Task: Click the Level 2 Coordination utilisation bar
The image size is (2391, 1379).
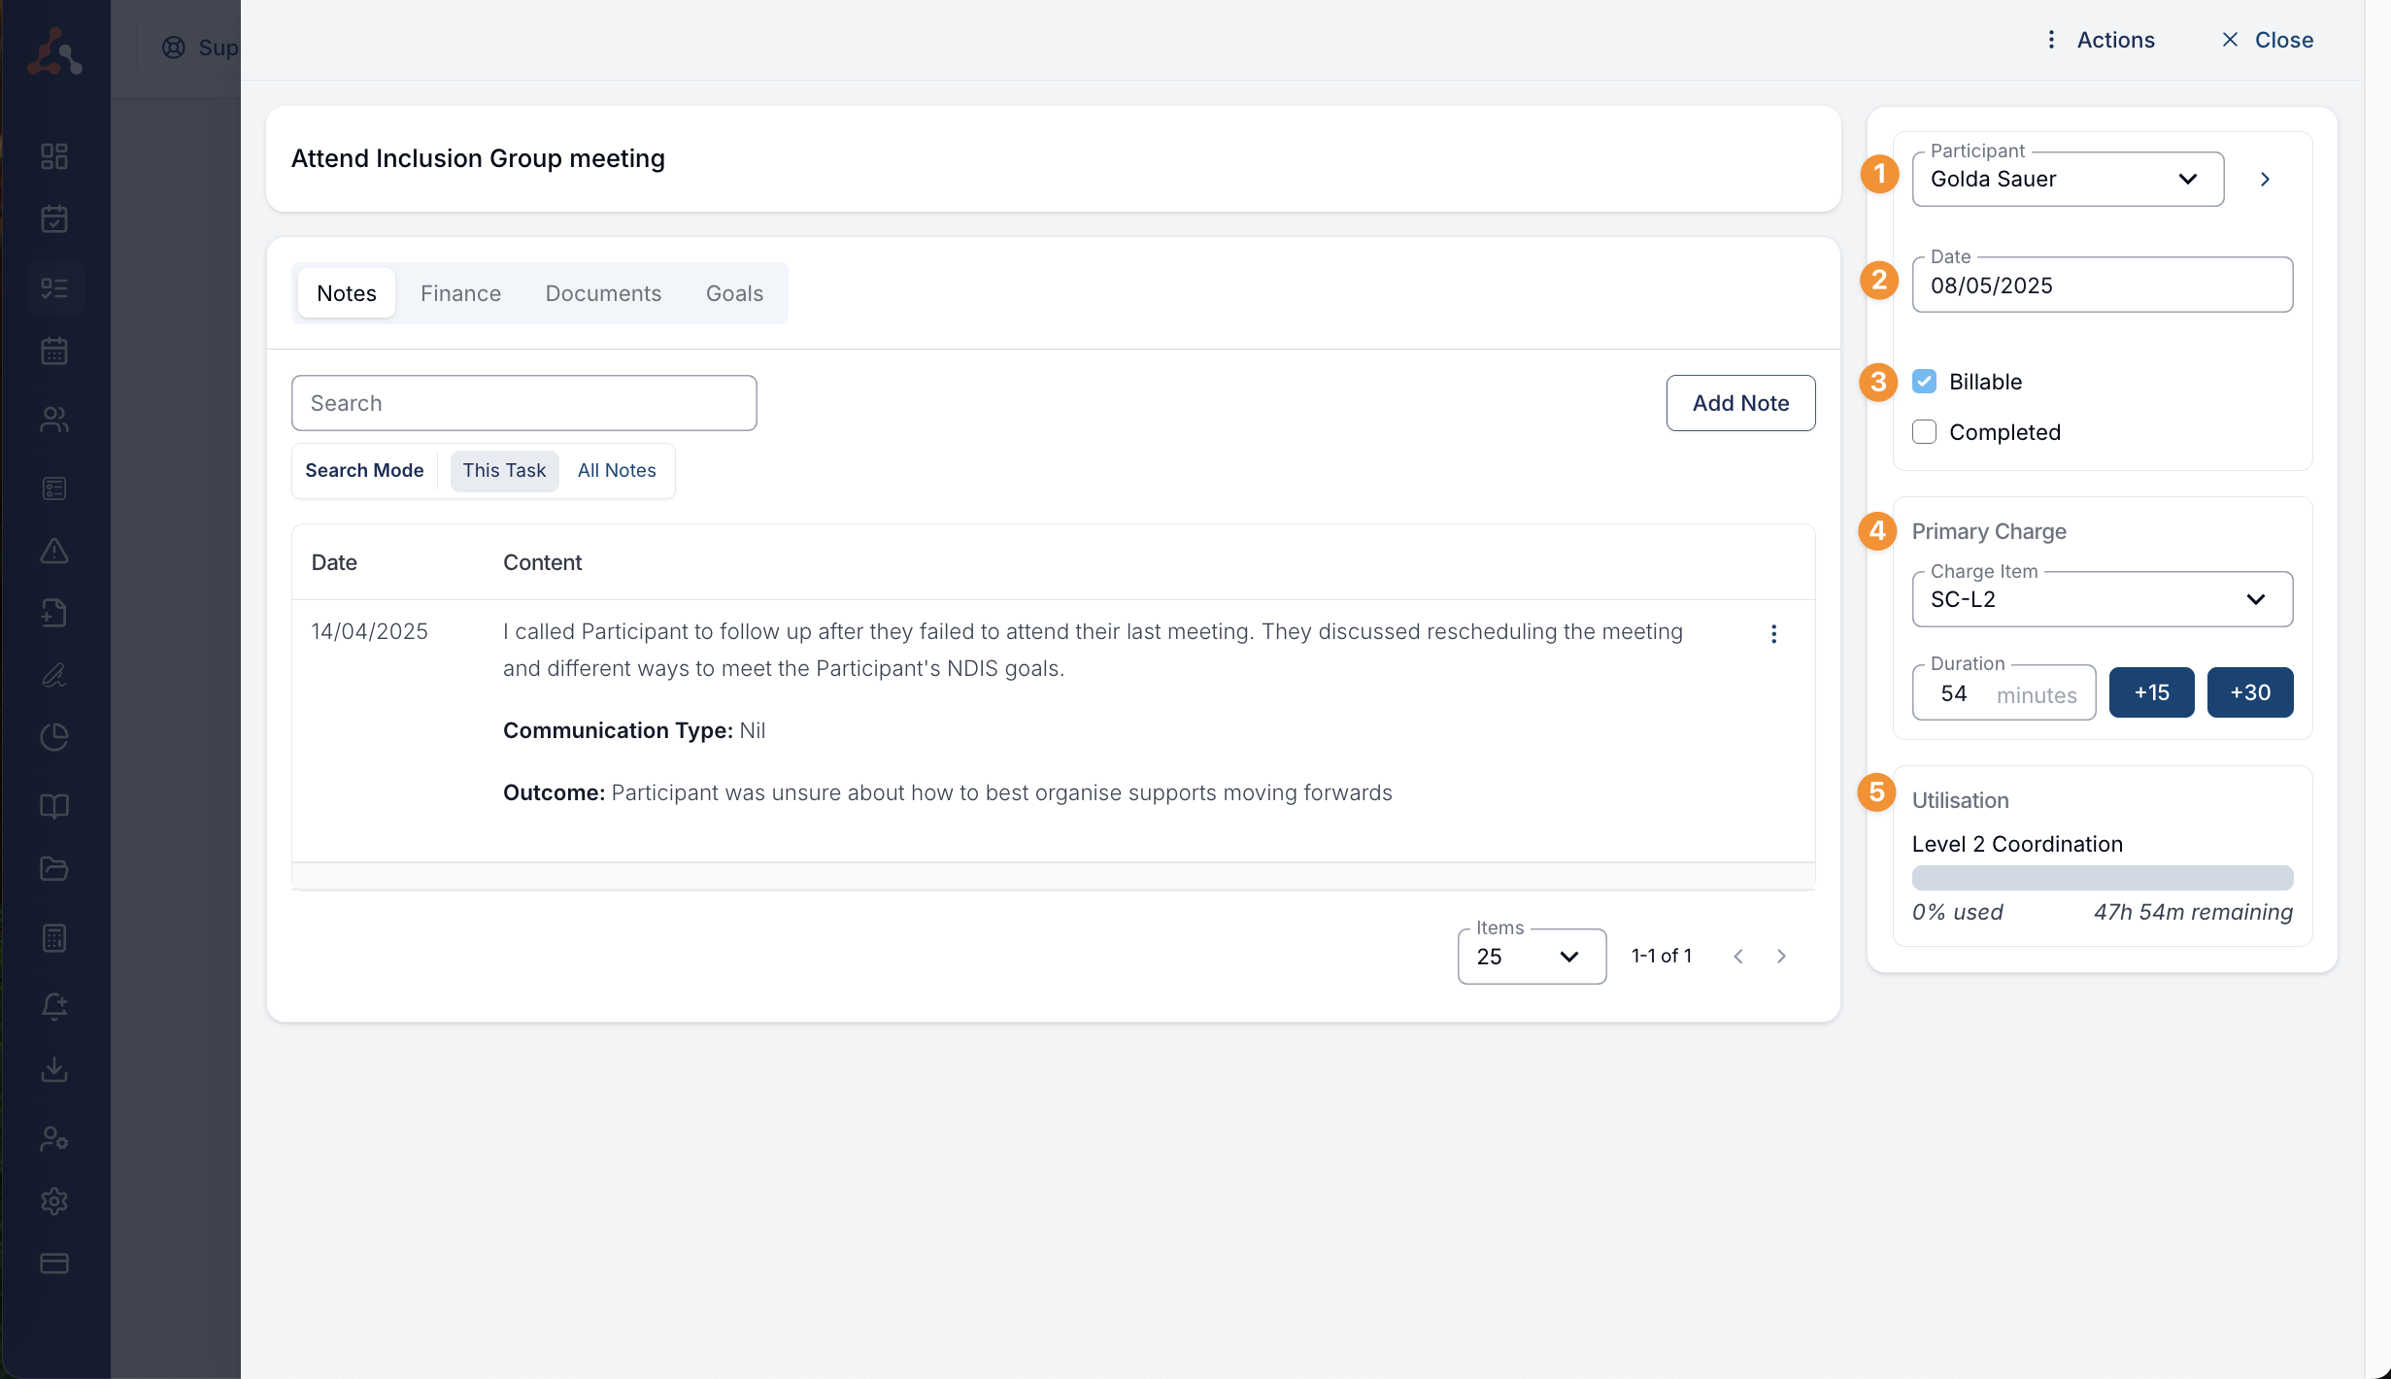Action: click(2103, 878)
